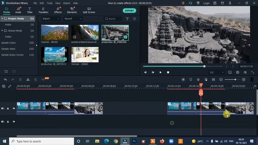The width and height of the screenshot is (258, 145).
Task: Open the Record dropdown
Action: click(x=73, y=19)
